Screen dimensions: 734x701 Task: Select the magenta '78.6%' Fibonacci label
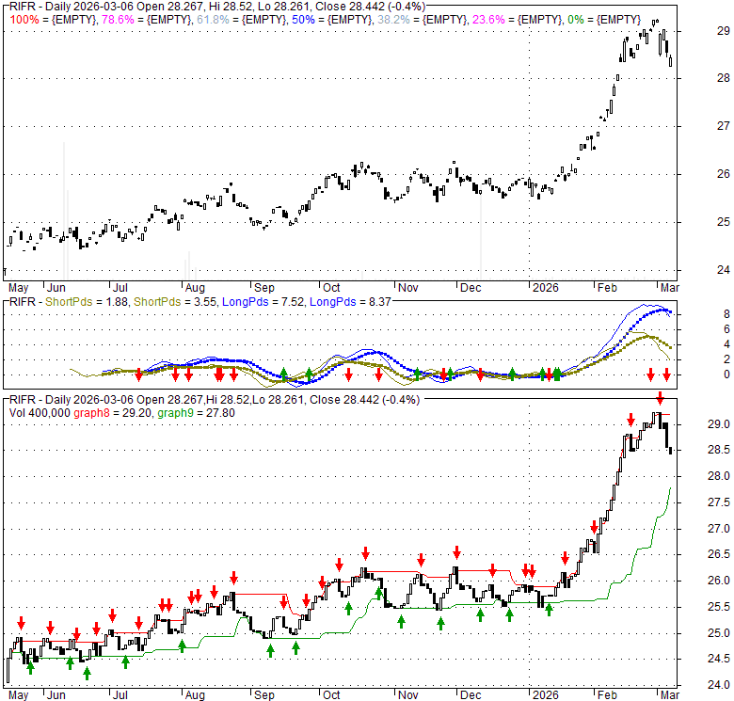(x=118, y=20)
